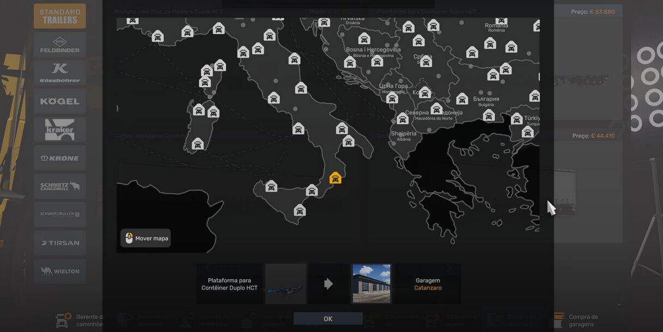Open the Wielton trailer brand
Image resolution: width=663 pixels, height=332 pixels.
pyautogui.click(x=59, y=271)
